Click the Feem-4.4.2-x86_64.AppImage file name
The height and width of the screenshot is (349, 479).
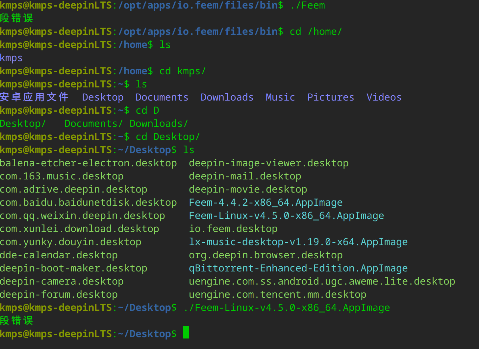[265, 202]
